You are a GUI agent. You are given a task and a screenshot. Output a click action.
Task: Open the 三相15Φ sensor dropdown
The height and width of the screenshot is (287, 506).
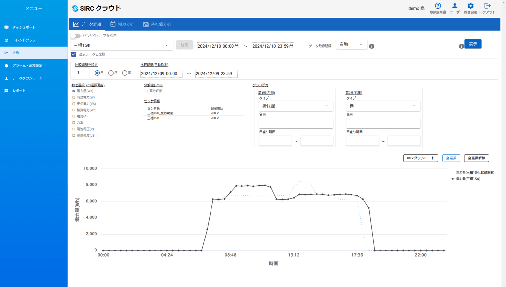[x=122, y=45]
